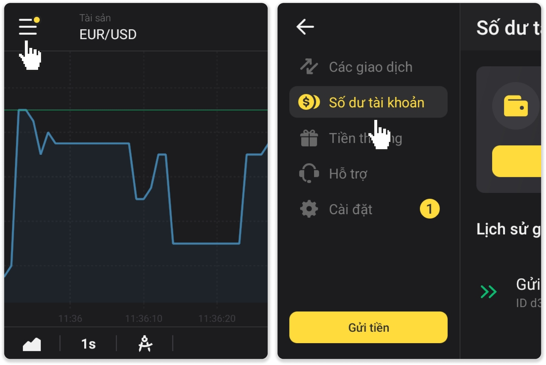Click the green double-chevron deposit icon

488,291
